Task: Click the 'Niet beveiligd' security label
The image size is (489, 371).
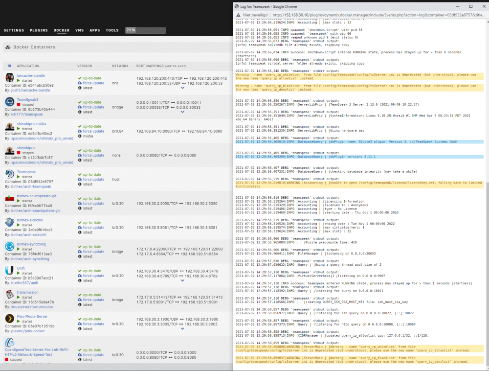Action: [x=255, y=15]
